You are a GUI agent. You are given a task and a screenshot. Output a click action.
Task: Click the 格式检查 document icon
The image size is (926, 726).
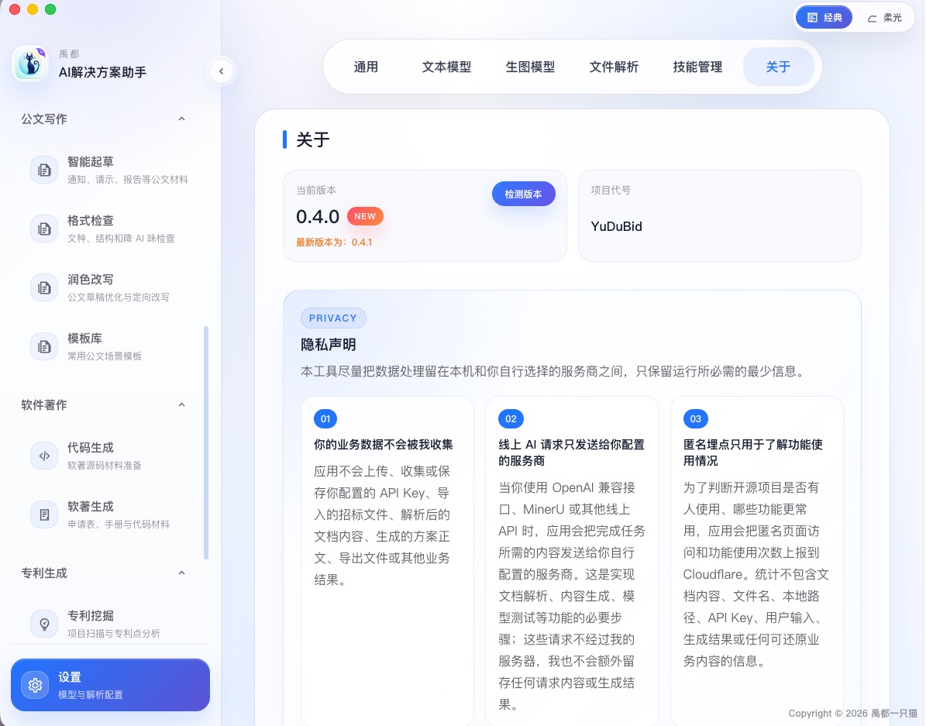click(44, 229)
